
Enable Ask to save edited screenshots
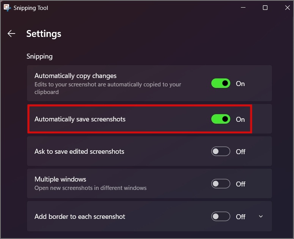(x=221, y=151)
